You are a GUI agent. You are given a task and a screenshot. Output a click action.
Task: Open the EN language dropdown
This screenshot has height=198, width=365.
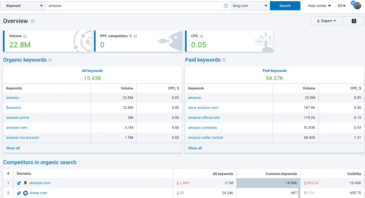coord(341,5)
